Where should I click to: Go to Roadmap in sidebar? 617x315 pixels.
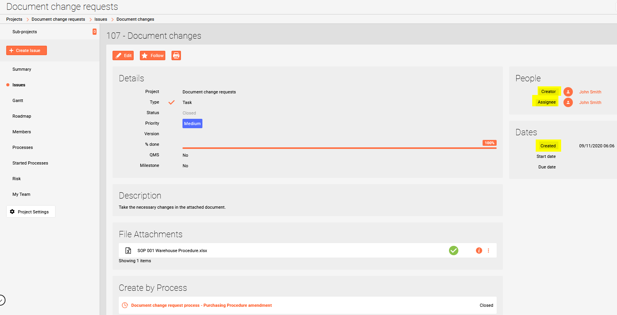point(21,116)
